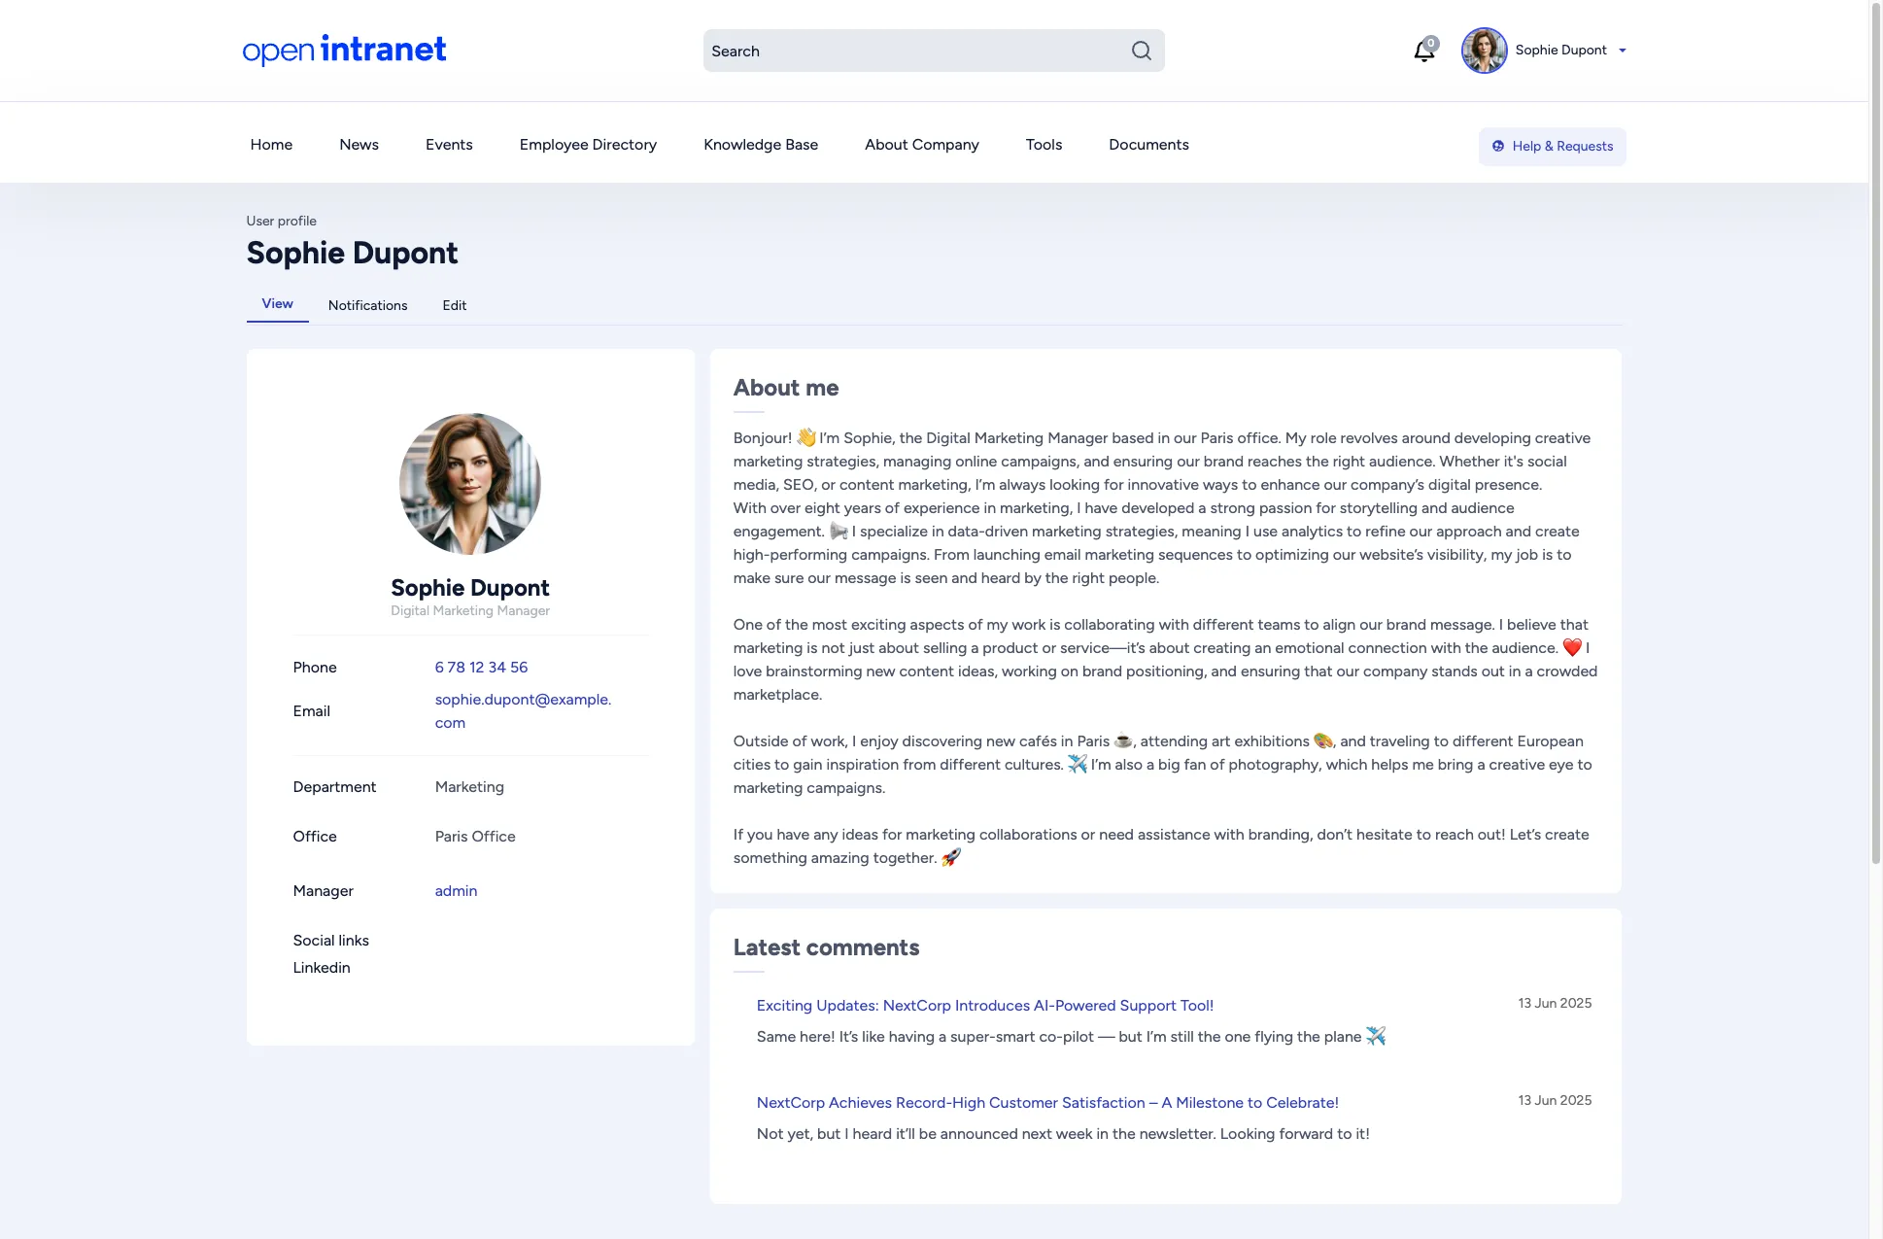Image resolution: width=1883 pixels, height=1239 pixels.
Task: Click the phone number 6 78 12 34 56
Action: tap(481, 667)
